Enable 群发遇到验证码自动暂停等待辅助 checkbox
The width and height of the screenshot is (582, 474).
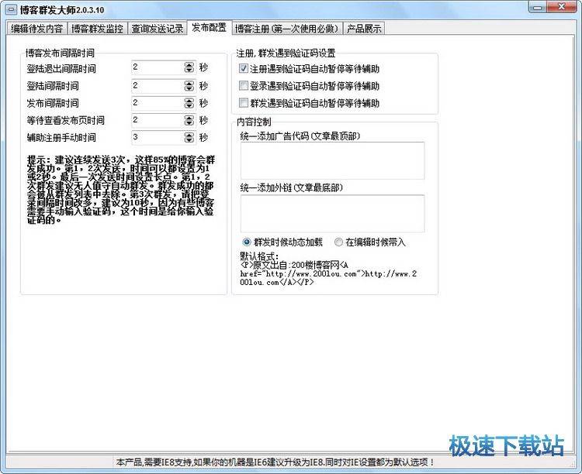click(x=244, y=103)
